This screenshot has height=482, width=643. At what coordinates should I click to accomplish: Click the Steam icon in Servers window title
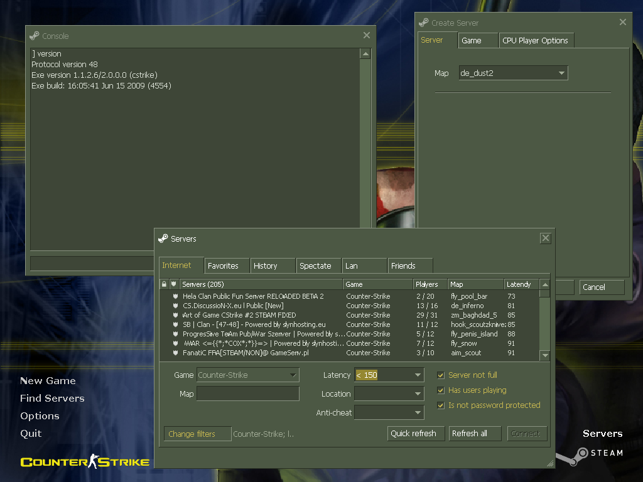coord(163,238)
